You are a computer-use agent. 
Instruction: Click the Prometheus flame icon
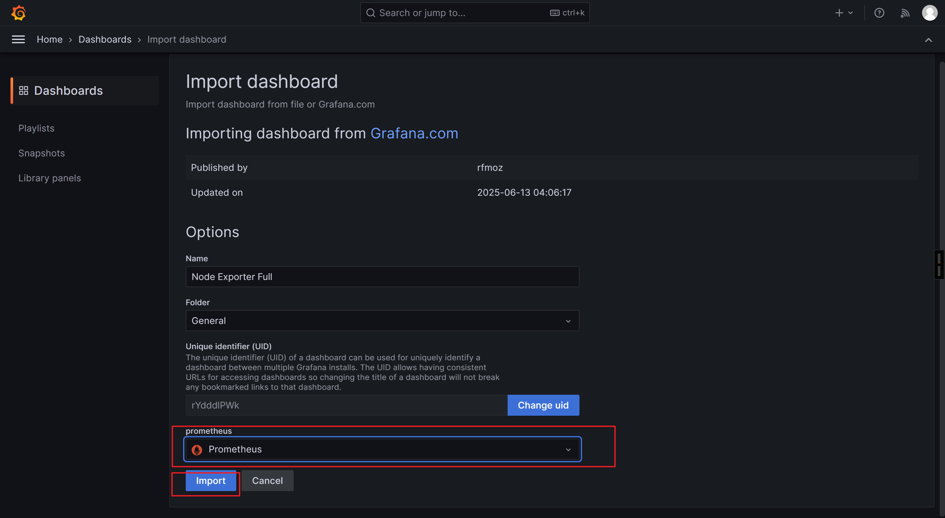[x=197, y=449]
